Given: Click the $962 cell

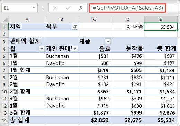Looking at the screenshot, I should tap(94, 99).
